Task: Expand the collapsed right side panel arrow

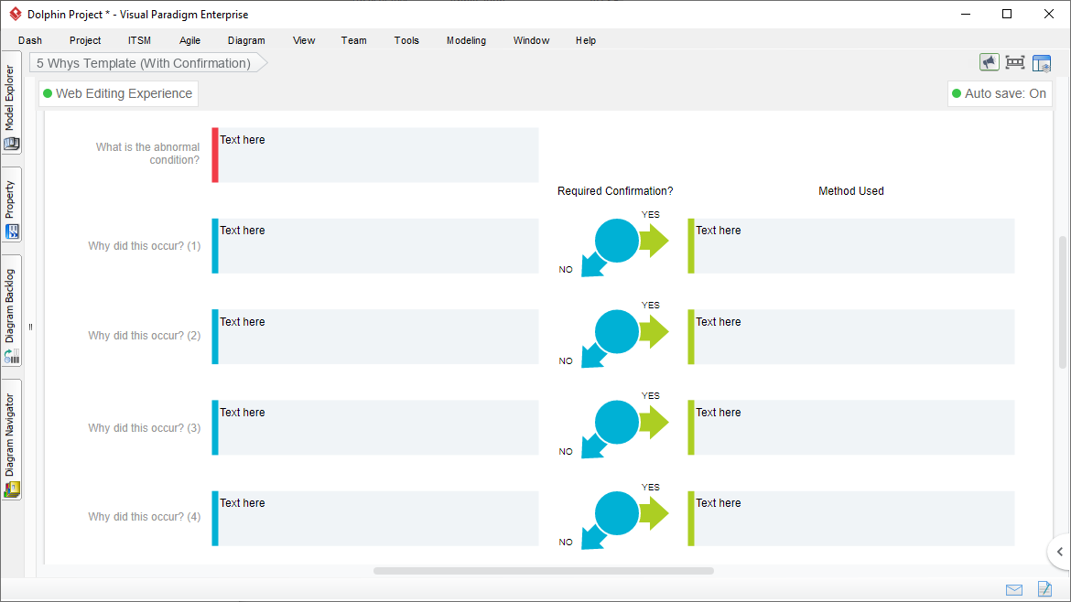Action: [1059, 552]
